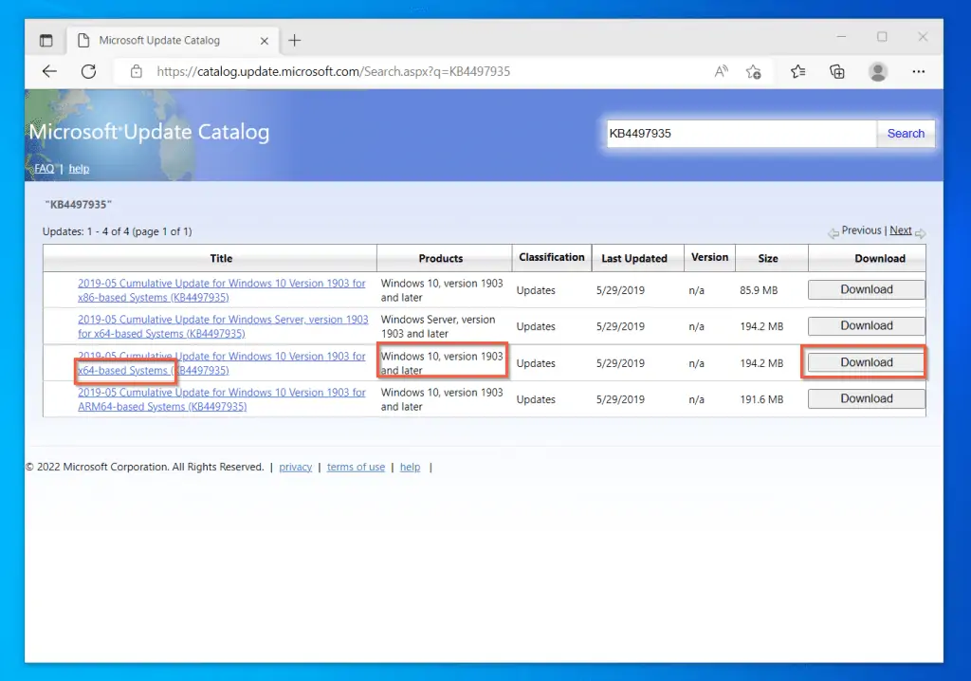This screenshot has height=681, width=971.
Task: Download the Windows 10 x64 update
Action: [x=867, y=362]
